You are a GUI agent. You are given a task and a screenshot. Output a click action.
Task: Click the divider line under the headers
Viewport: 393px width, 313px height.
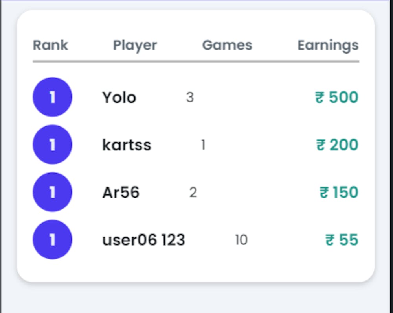coord(196,61)
